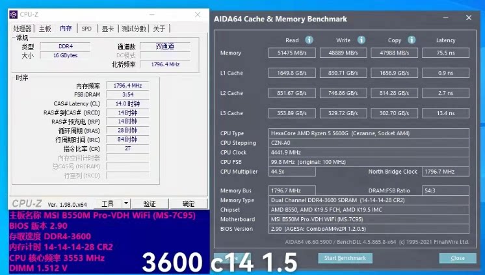Click the CAS# Latency 14.0 时钟 field
485x275 pixels.
point(127,103)
